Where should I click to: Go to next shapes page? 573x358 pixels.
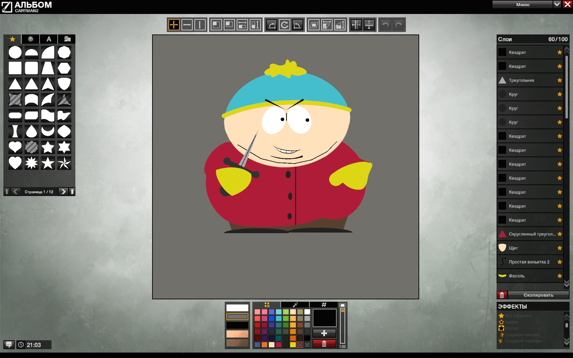pyautogui.click(x=63, y=192)
